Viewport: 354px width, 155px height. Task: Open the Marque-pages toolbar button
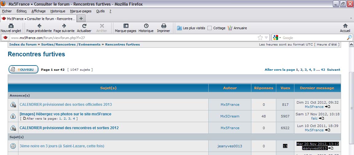click(125, 28)
